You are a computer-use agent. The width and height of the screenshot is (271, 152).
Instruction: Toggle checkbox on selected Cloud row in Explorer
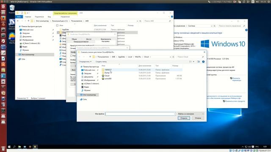[x=58, y=33]
